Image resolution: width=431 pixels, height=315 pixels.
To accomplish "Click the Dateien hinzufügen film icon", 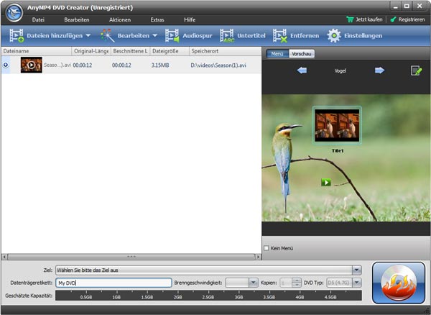I will coord(17,36).
